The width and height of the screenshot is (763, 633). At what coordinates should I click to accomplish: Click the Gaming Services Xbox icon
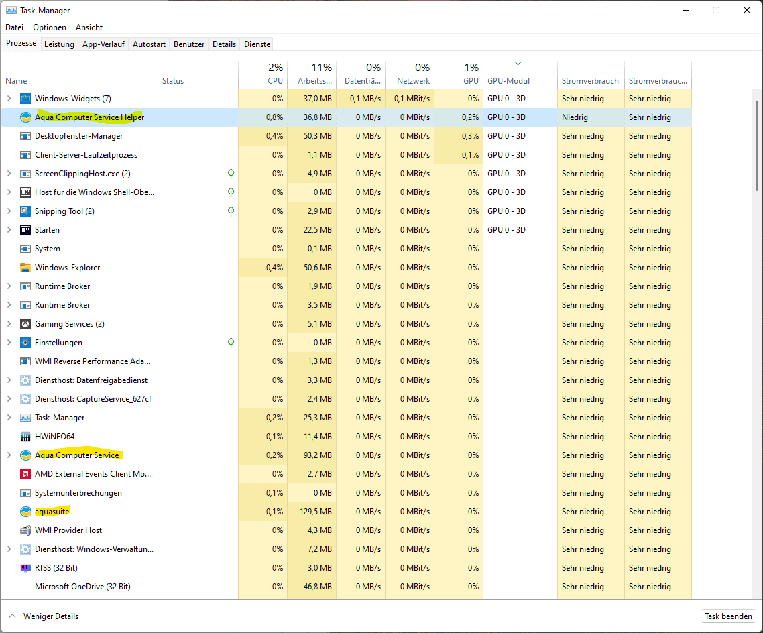[x=25, y=324]
